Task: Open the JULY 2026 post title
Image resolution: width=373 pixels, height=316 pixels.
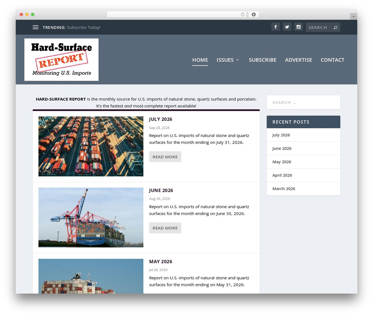Action: coord(161,119)
